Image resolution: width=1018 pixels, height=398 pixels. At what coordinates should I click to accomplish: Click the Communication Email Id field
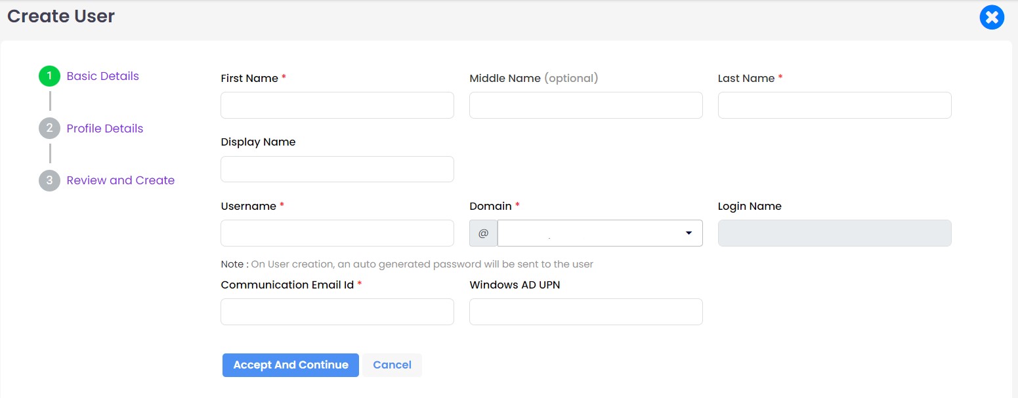337,311
